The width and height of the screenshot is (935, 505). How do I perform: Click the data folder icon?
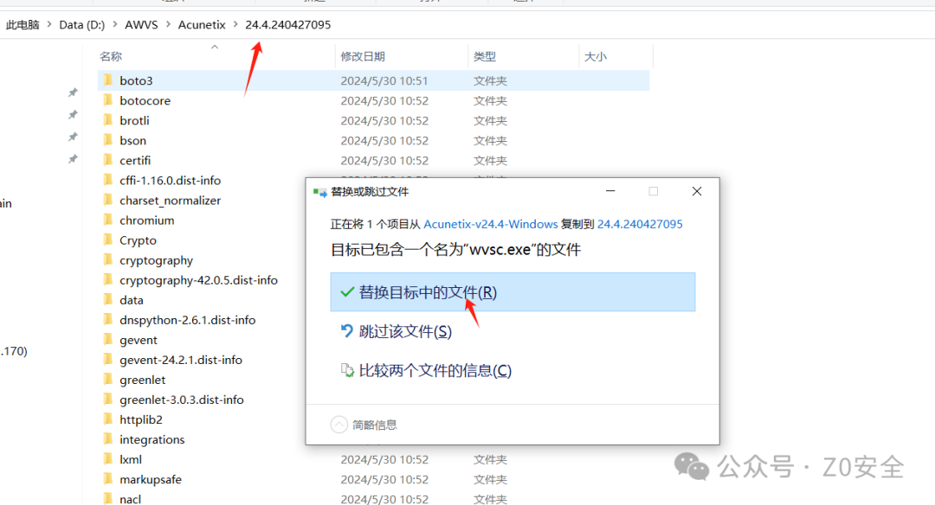point(108,299)
